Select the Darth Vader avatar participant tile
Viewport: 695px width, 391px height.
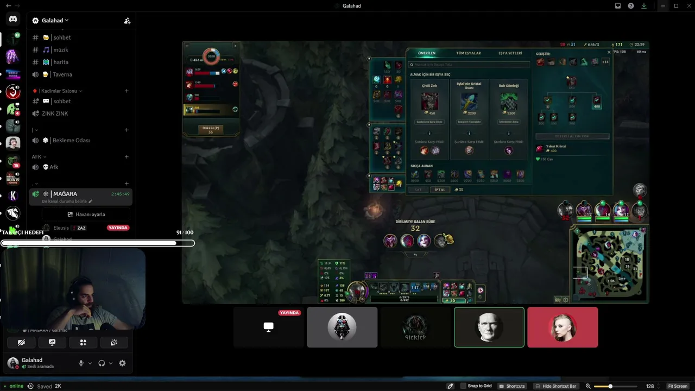pyautogui.click(x=342, y=327)
